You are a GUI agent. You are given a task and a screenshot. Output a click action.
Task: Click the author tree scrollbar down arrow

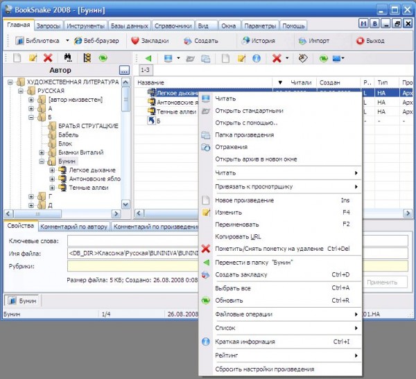tap(125, 204)
